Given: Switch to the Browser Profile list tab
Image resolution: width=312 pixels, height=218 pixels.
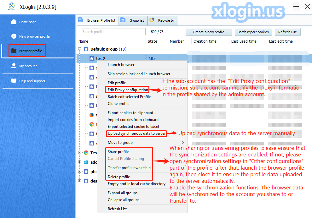Looking at the screenshot, I should coord(98,20).
